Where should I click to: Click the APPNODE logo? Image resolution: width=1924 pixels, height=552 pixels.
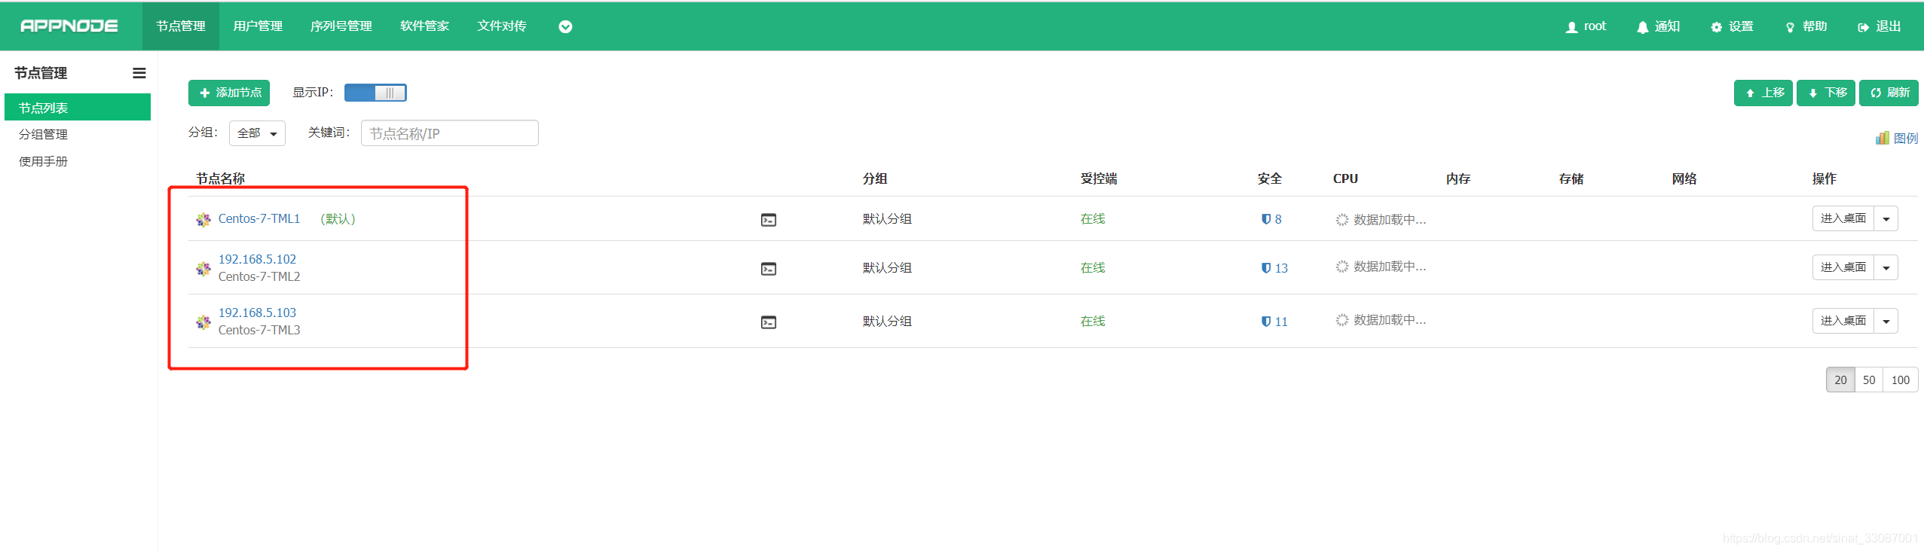[69, 26]
